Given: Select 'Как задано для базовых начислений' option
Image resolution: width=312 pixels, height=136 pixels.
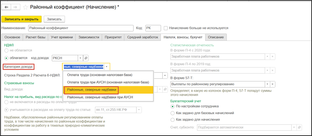Looking at the screenshot, I should [173, 113].
